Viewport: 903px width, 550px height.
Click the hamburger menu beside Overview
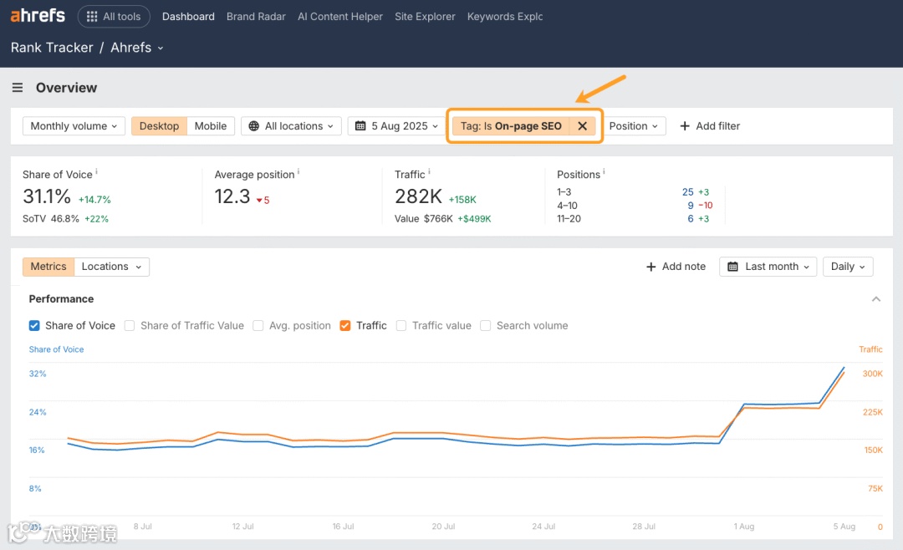(x=18, y=87)
